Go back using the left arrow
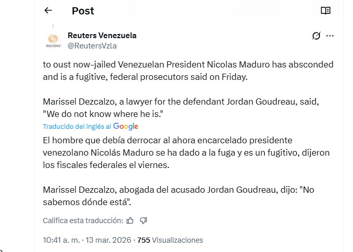 pyautogui.click(x=48, y=10)
